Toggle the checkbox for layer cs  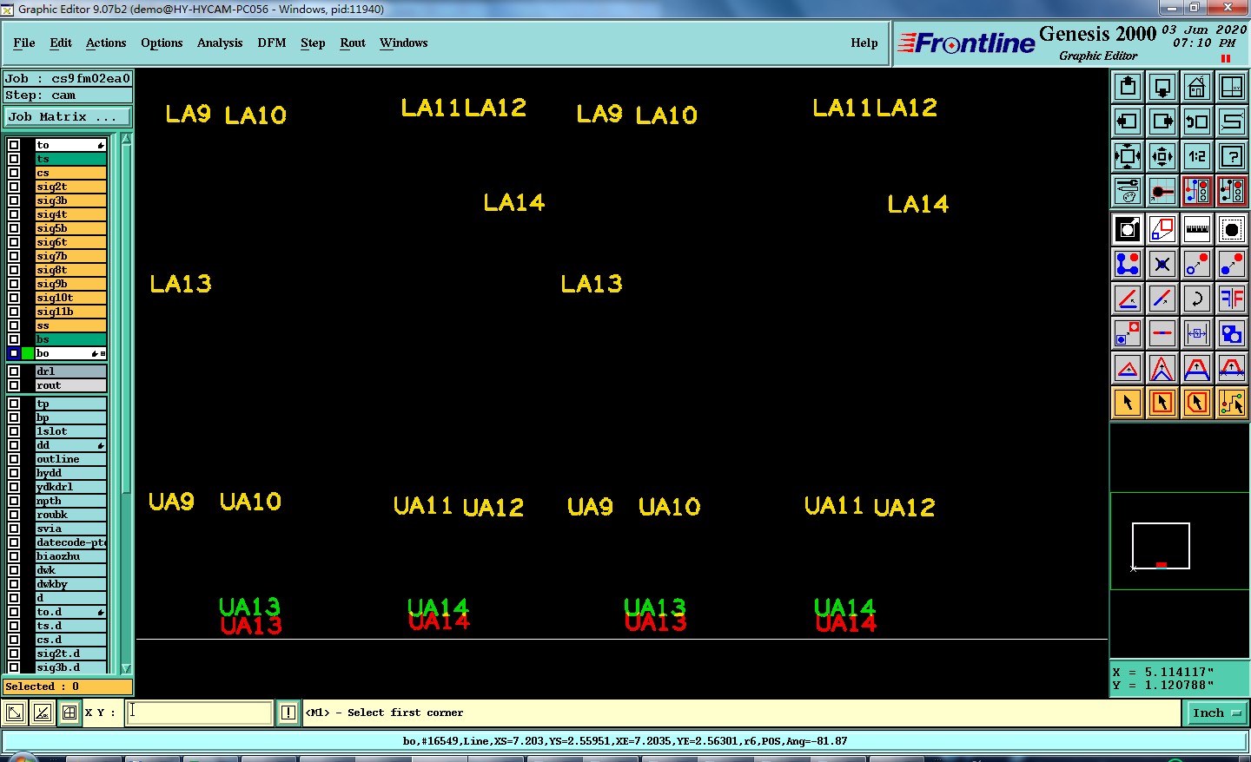tap(14, 173)
